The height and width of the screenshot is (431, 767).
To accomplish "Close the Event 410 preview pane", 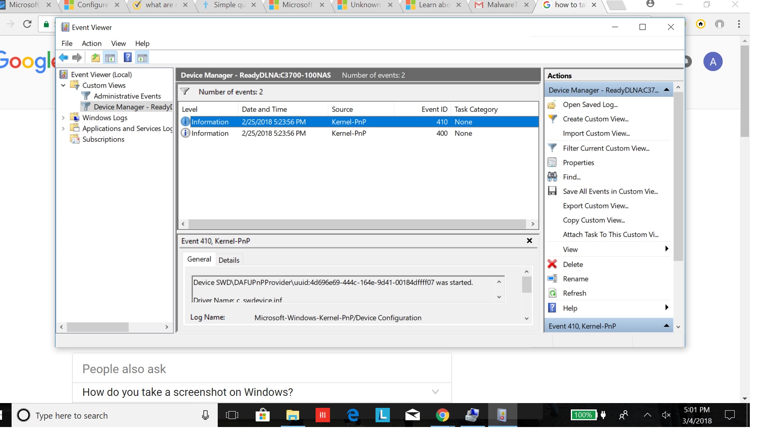I will click(x=529, y=241).
